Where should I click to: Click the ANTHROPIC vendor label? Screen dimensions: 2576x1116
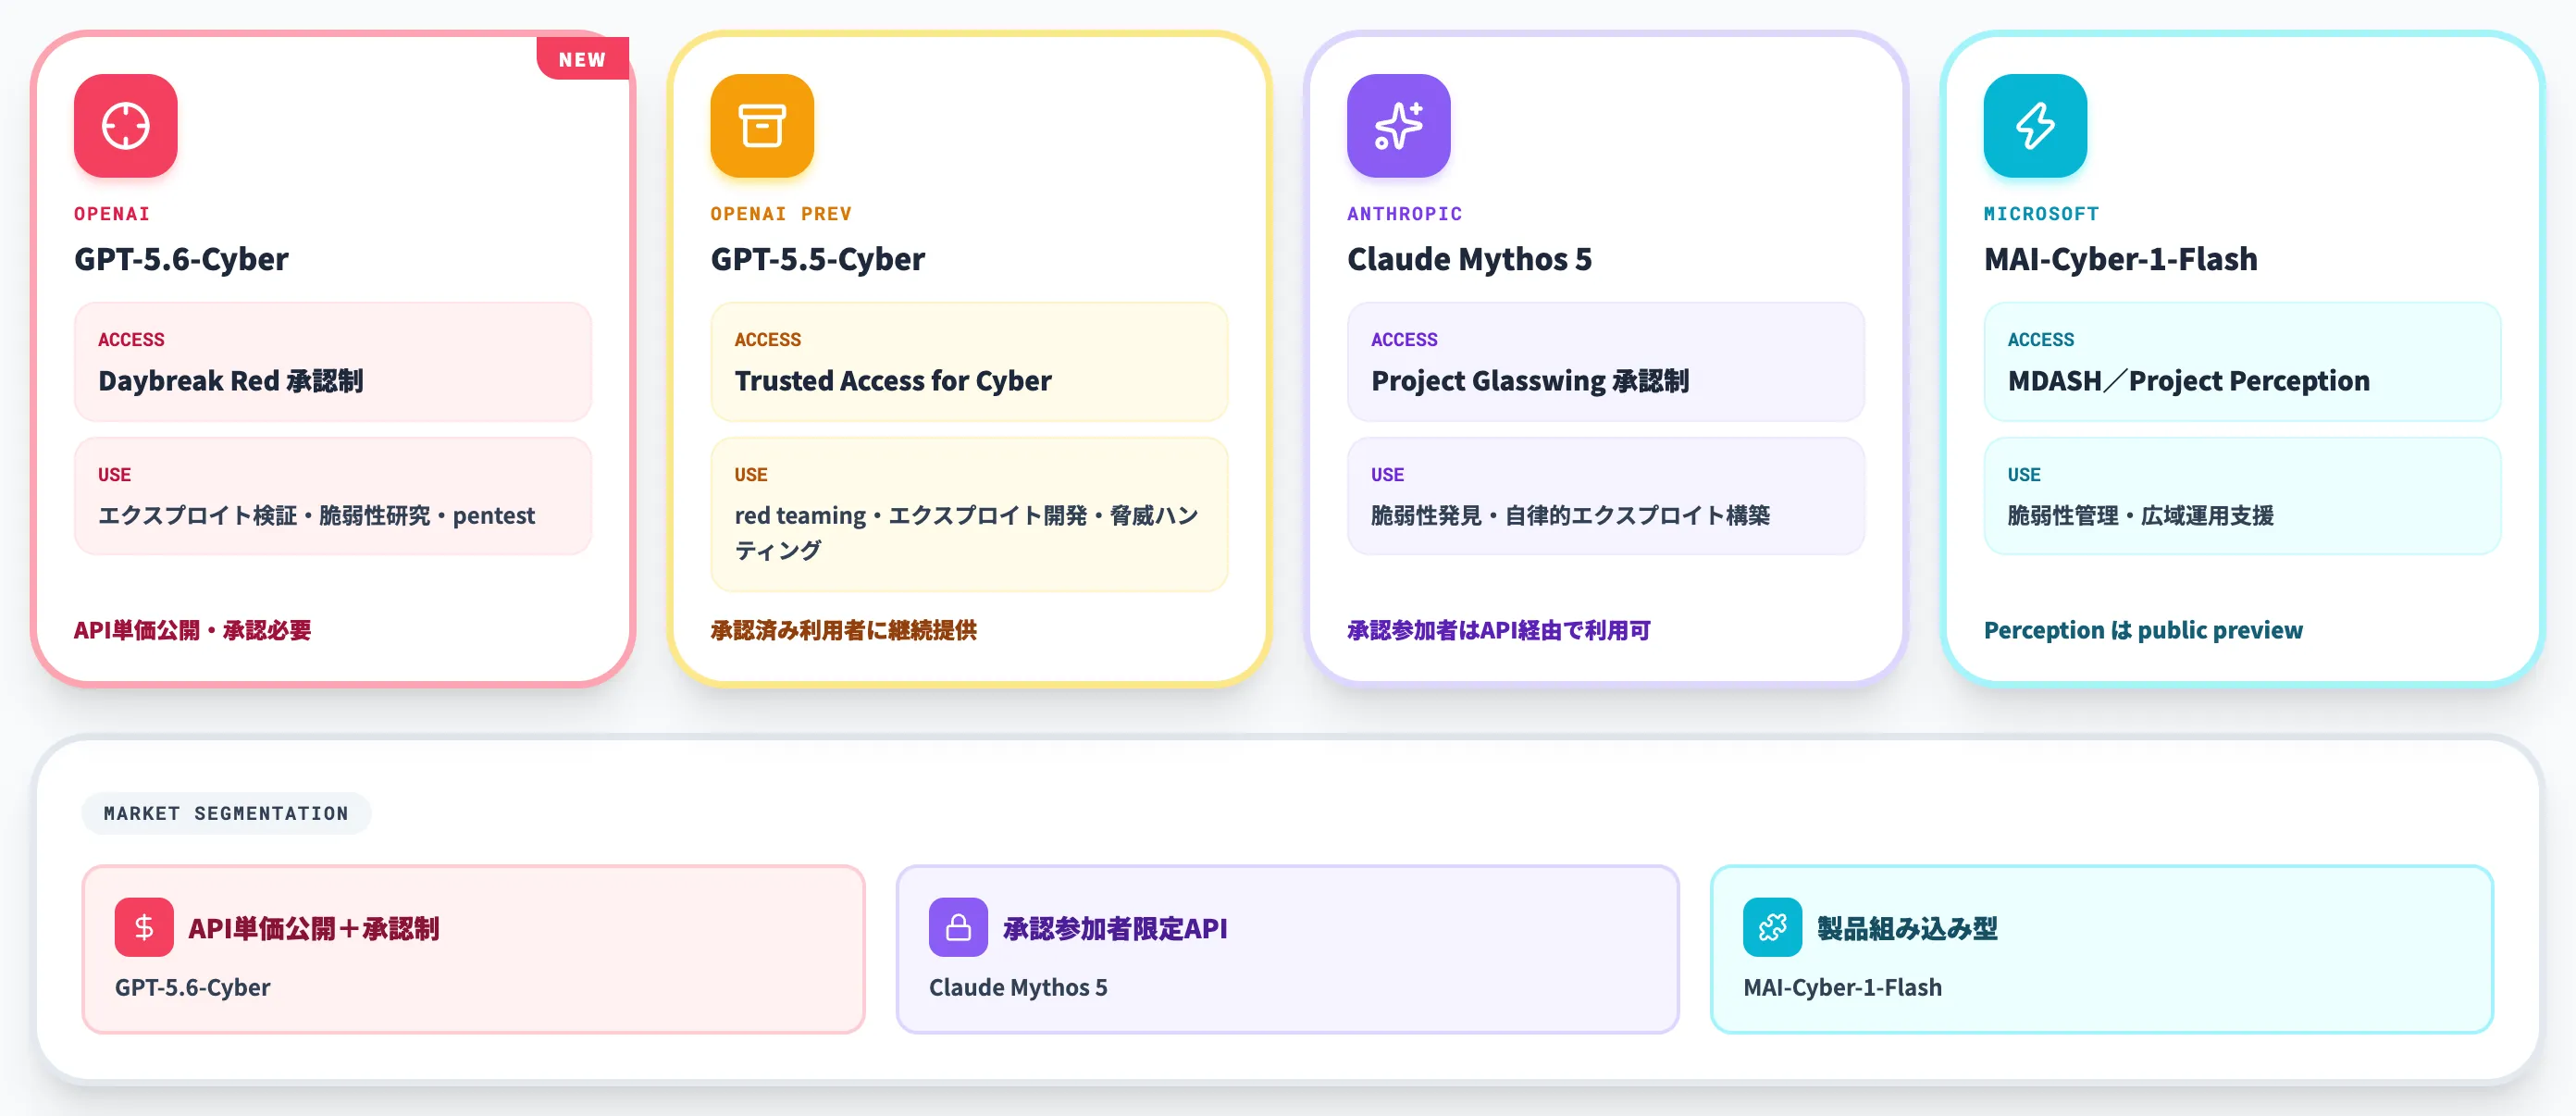pyautogui.click(x=1404, y=214)
